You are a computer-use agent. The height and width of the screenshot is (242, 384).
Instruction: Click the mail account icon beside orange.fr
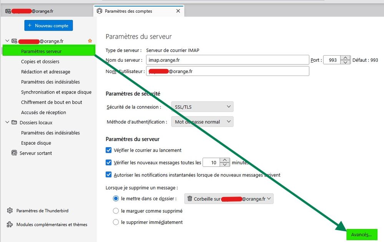click(14, 41)
